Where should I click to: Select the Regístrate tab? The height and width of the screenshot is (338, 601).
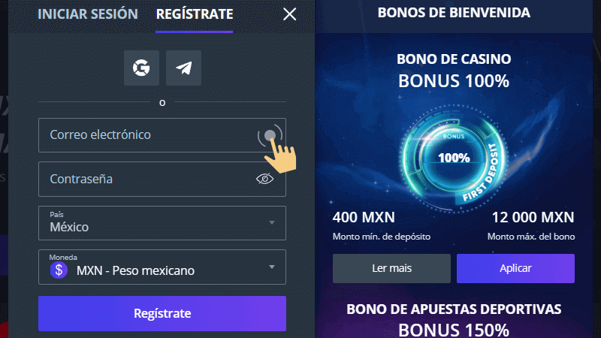[195, 14]
